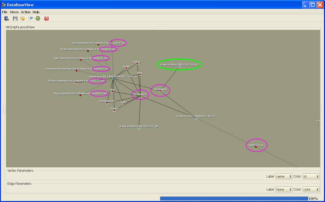
Task: Click the DataBaseView title bar icon
Action: coord(4,5)
